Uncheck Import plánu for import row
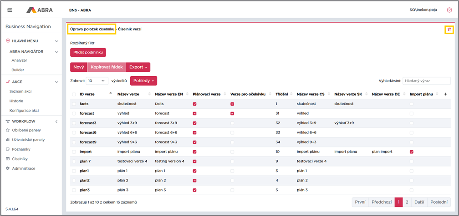 [x=412, y=152]
